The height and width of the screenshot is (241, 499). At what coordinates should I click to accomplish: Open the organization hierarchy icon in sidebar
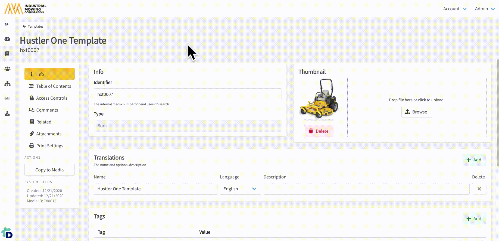coord(7,84)
